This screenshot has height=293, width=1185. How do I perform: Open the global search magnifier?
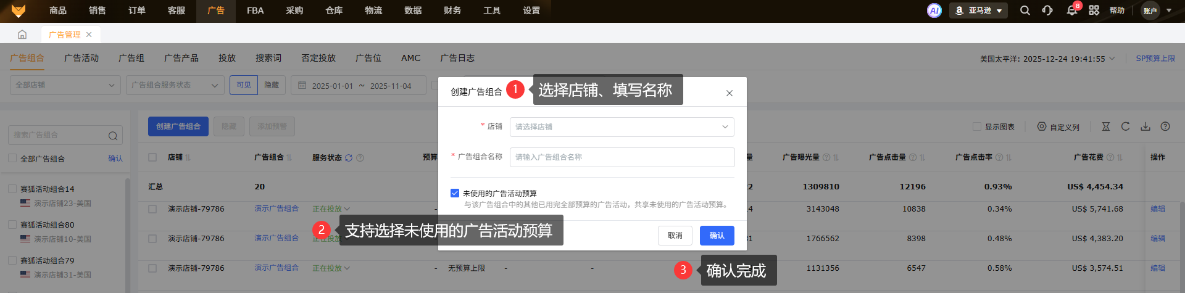coord(1025,10)
